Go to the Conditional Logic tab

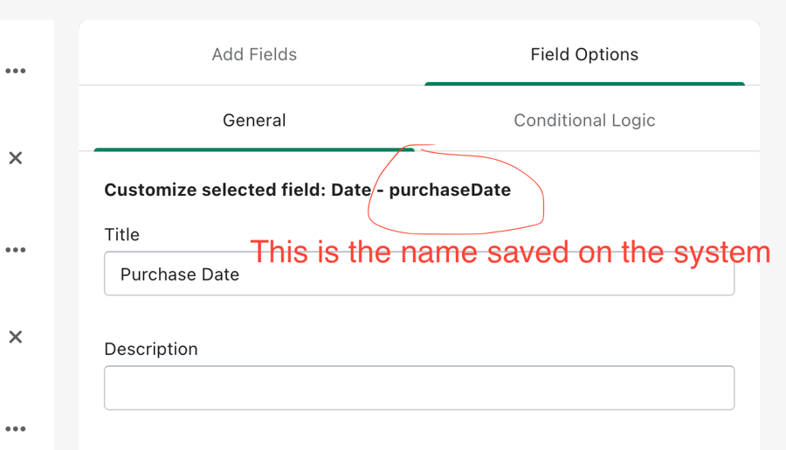tap(584, 120)
